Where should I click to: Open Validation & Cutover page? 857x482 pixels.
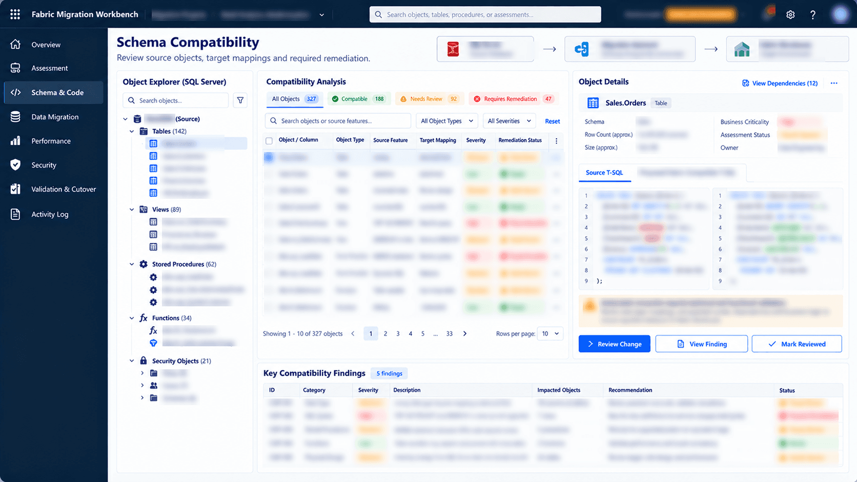53,189
